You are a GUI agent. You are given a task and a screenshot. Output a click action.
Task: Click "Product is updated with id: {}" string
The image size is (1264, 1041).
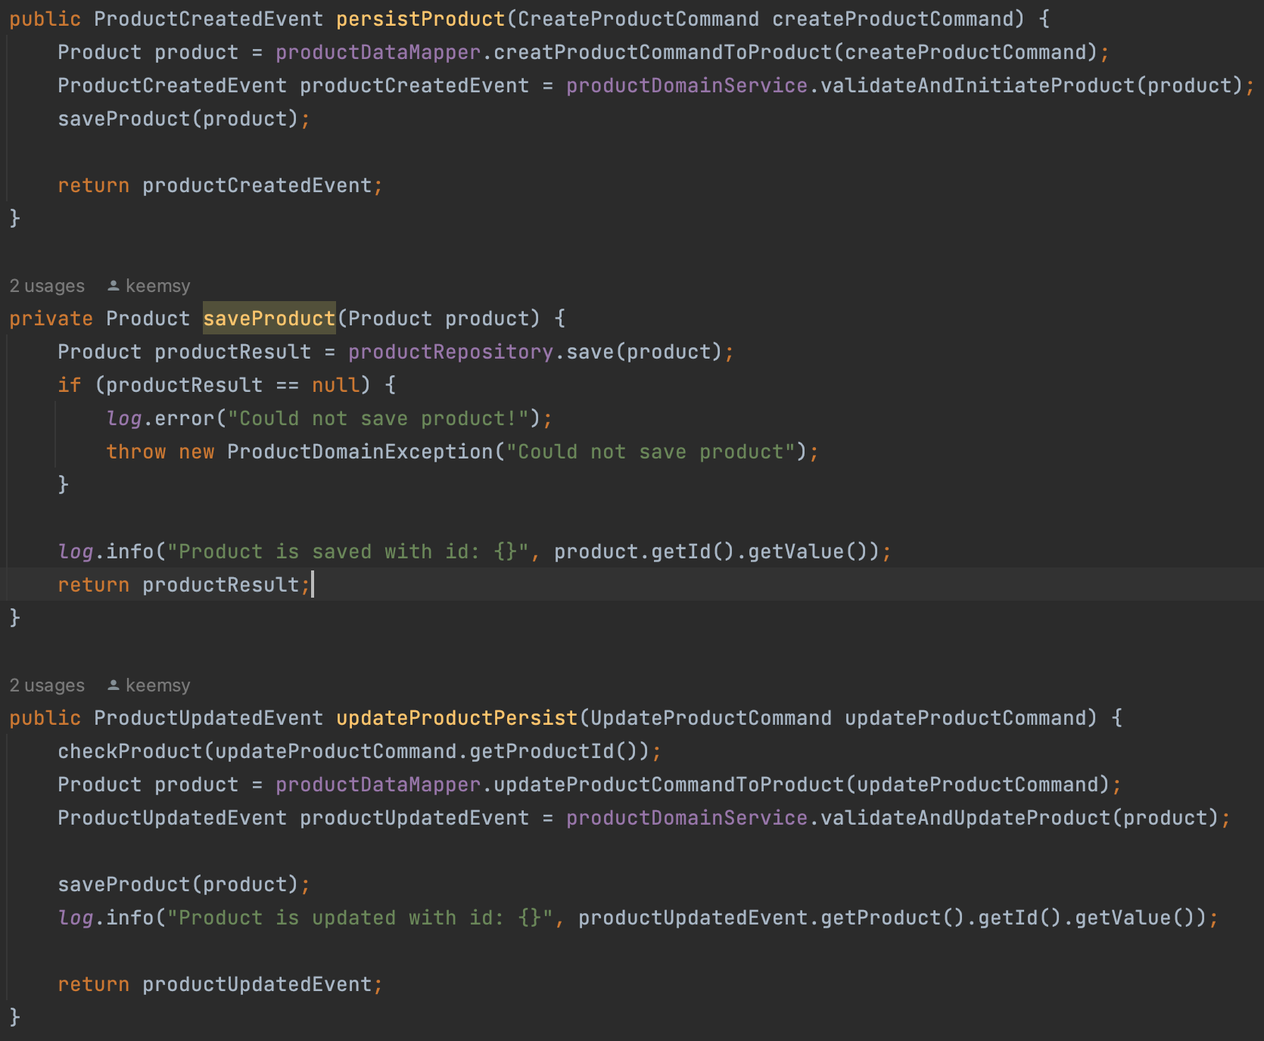(x=360, y=918)
